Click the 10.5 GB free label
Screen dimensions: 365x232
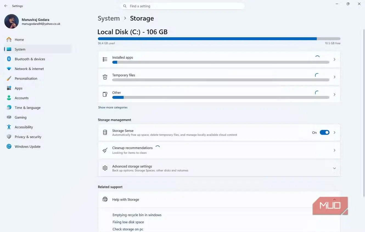tap(333, 43)
